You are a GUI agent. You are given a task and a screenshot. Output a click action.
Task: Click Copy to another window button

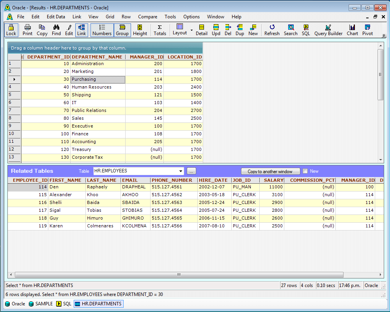[270, 172]
